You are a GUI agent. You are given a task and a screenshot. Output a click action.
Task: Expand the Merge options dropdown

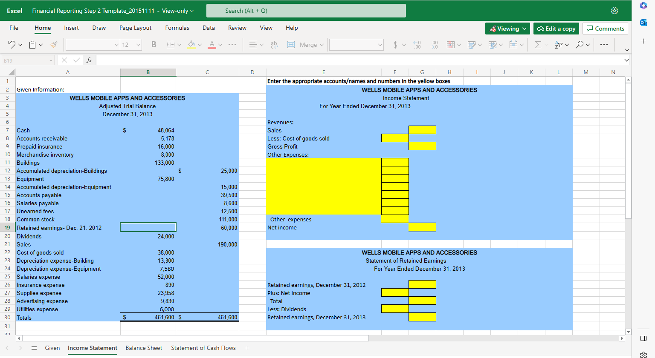[x=322, y=45]
